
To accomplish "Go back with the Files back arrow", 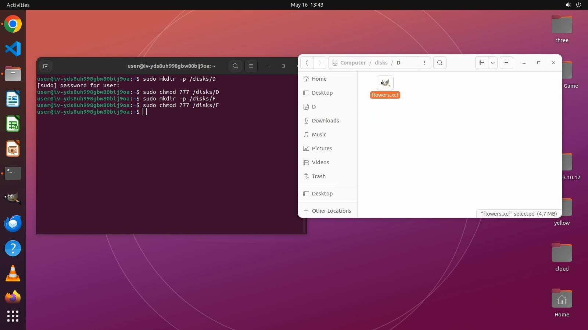I will [307, 63].
